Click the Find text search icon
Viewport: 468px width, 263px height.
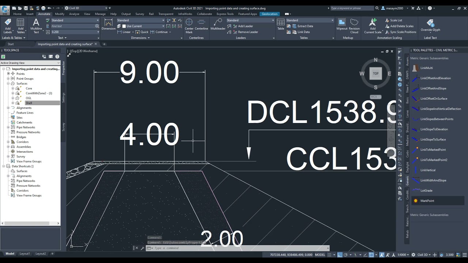97,26
